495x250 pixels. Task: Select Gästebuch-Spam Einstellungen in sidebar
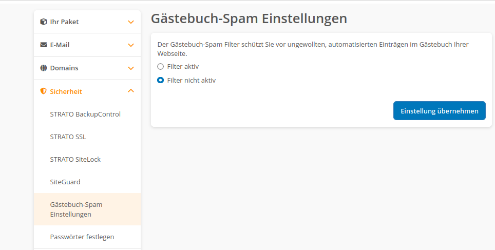[76, 209]
